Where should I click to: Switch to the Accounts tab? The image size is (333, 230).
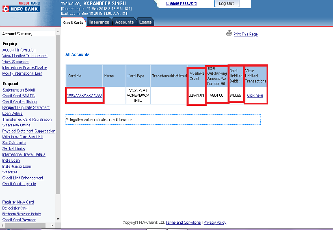click(x=124, y=22)
